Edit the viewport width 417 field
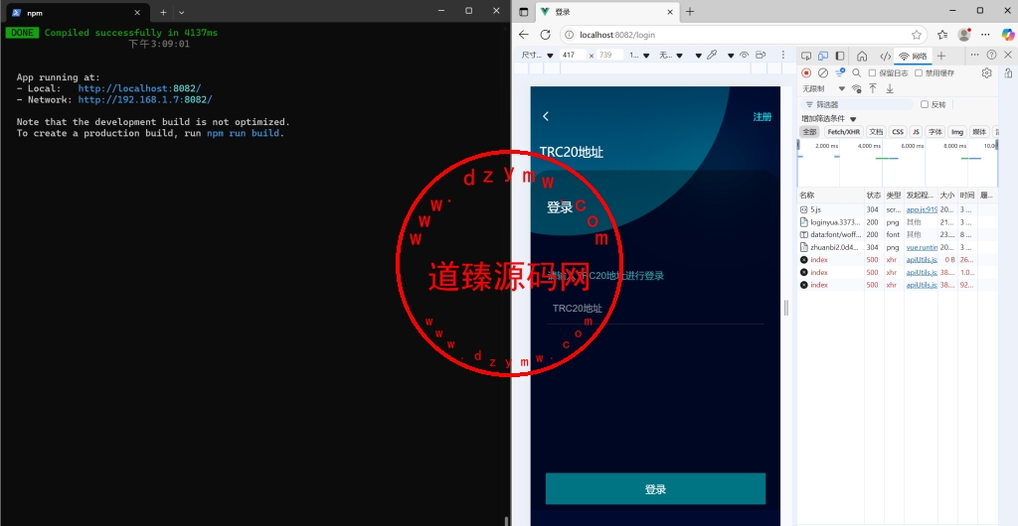The width and height of the screenshot is (1018, 526). [573, 55]
